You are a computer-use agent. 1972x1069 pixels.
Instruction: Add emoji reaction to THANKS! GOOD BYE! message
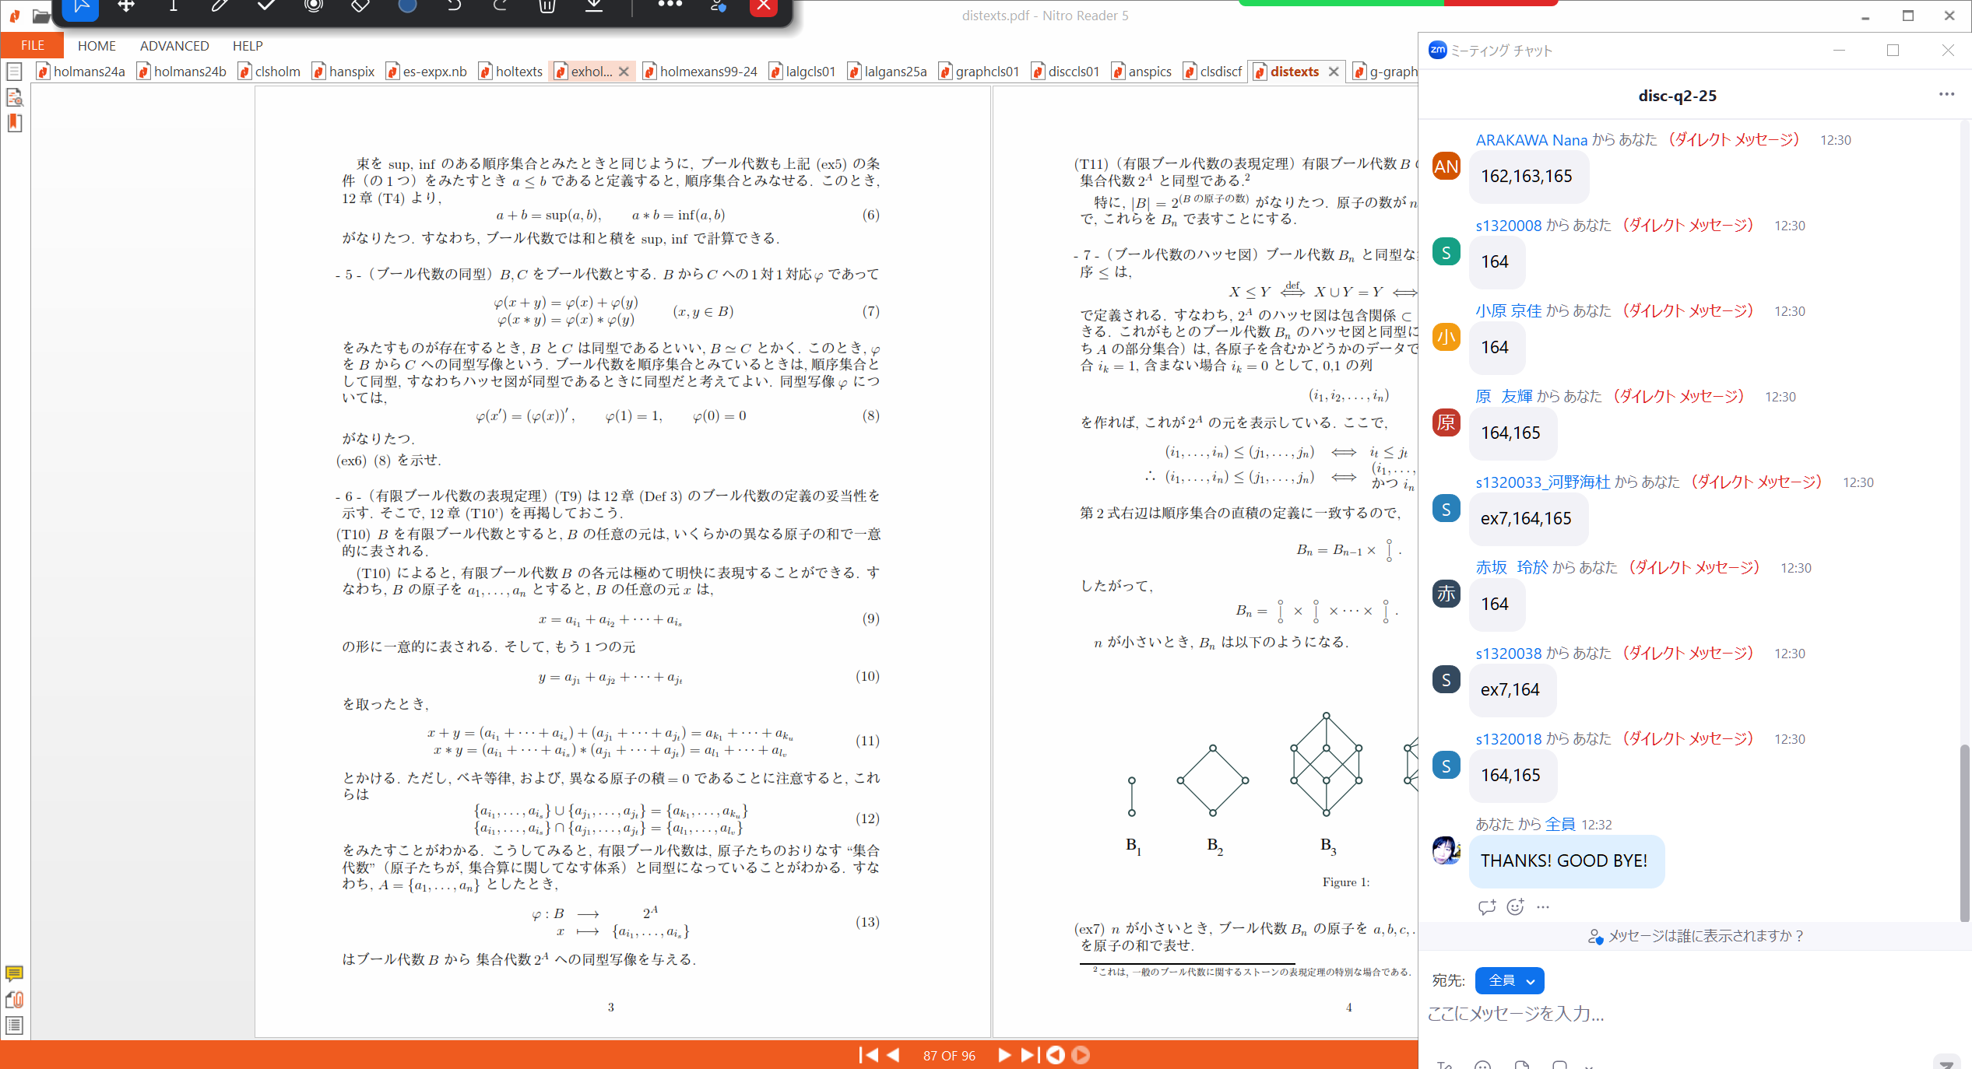coord(1515,907)
